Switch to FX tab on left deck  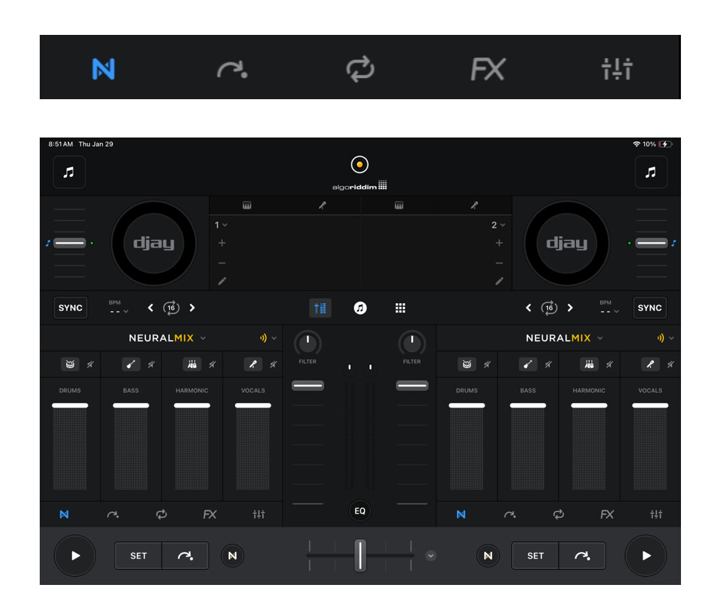210,514
